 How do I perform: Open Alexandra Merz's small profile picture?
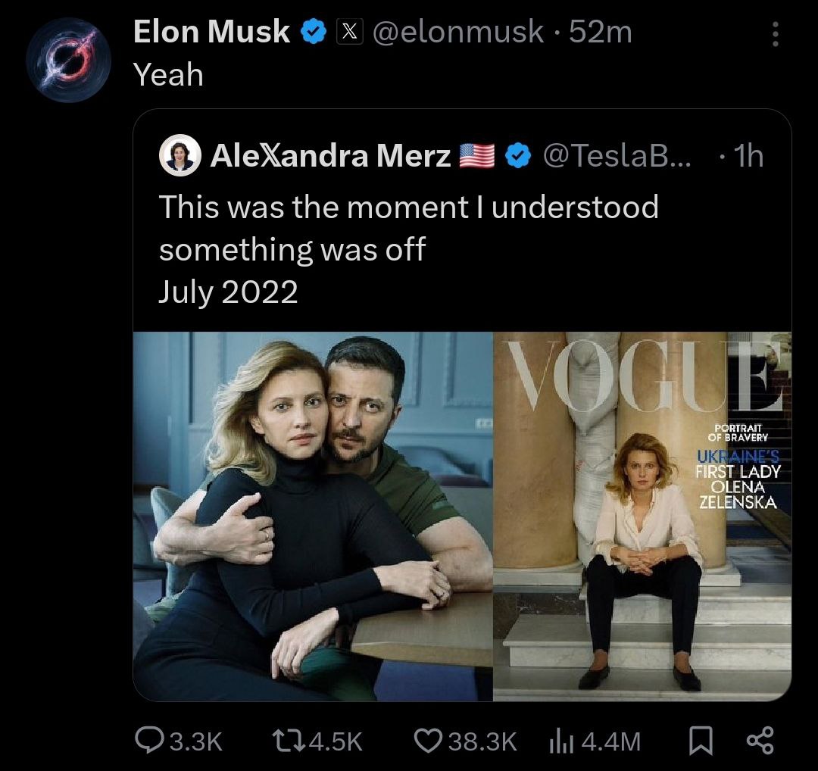[180, 156]
